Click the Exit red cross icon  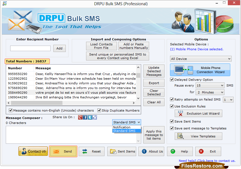point(201,151)
